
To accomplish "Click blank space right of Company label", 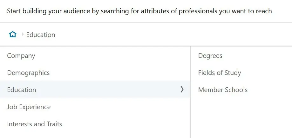I will click(112, 56).
